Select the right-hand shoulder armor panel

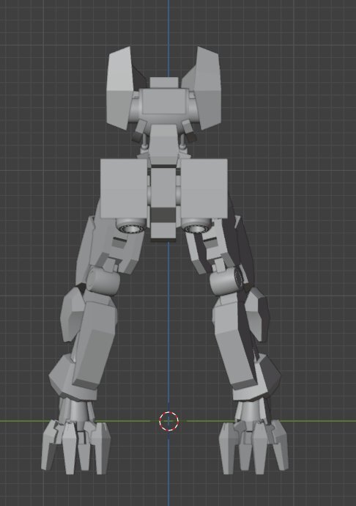pyautogui.click(x=208, y=88)
